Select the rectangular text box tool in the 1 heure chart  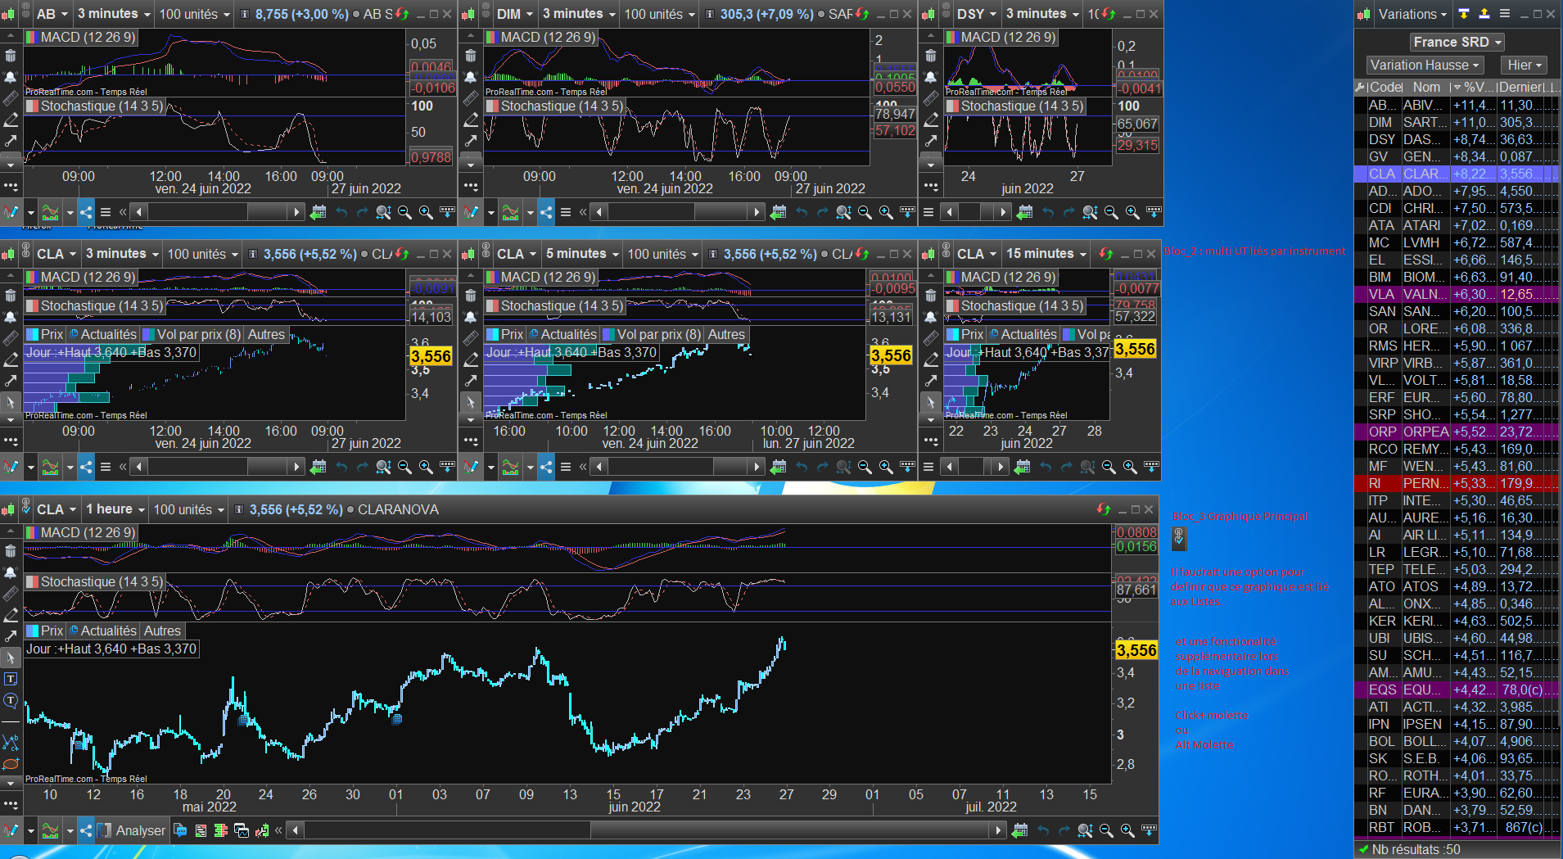(11, 679)
